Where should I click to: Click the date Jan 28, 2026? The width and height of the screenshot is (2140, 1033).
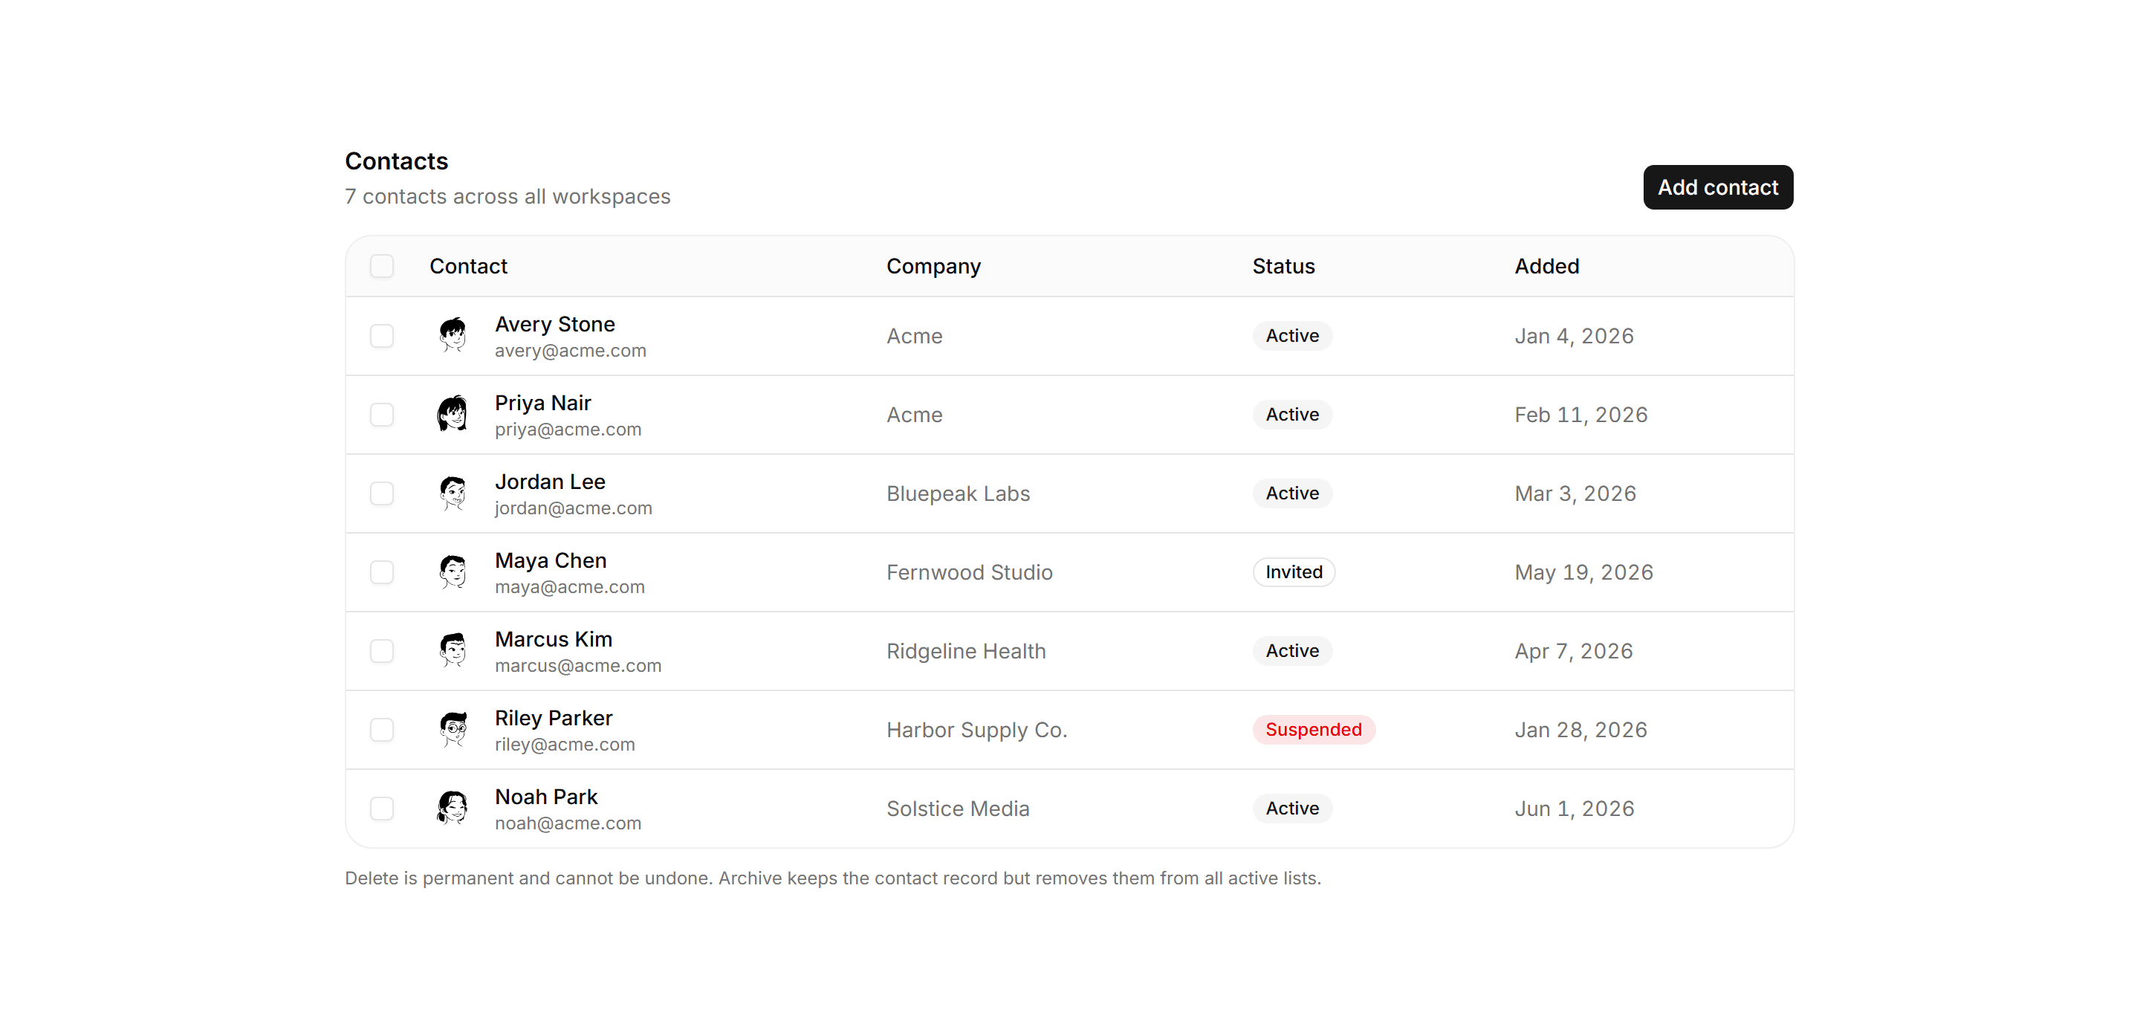point(1581,730)
